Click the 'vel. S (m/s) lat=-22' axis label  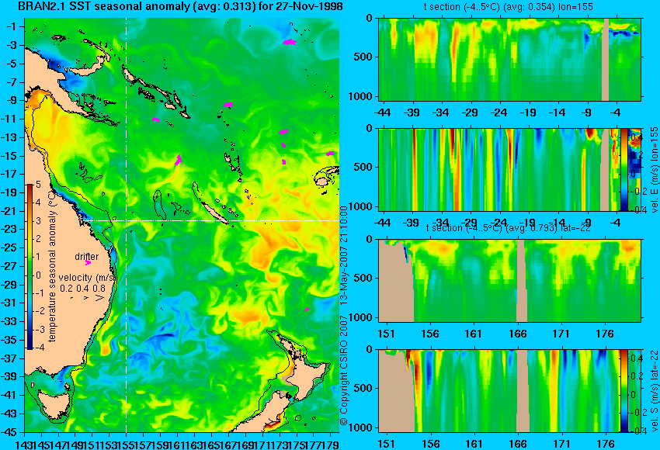pyautogui.click(x=654, y=391)
